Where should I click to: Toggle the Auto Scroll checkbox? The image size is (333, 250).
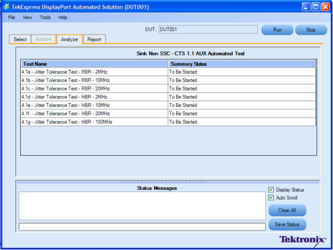tap(271, 198)
